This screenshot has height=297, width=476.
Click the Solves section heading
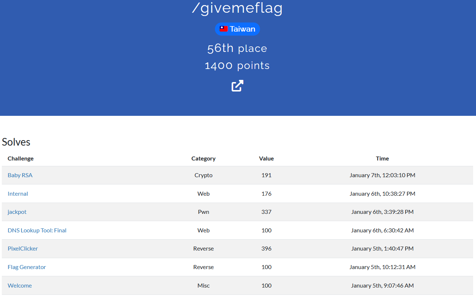pyautogui.click(x=16, y=142)
